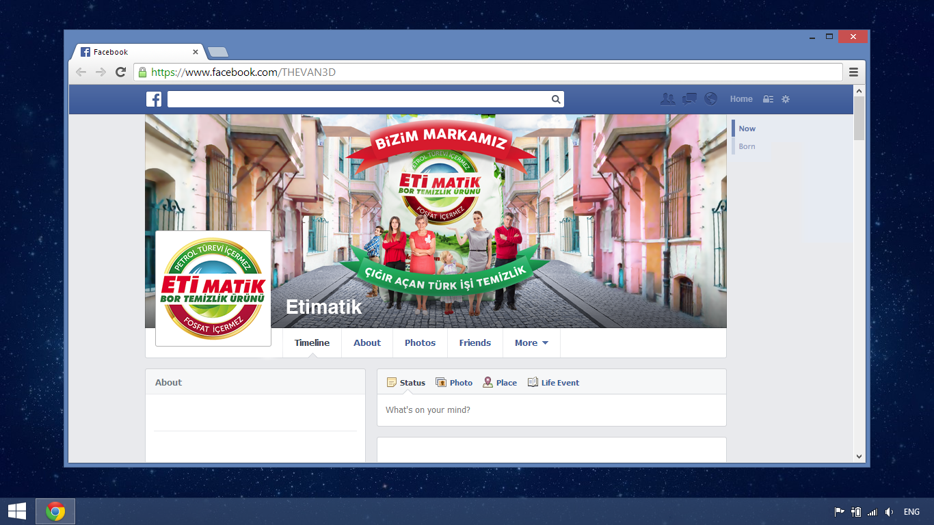
Task: Open a new browser tab
Action: tap(217, 52)
